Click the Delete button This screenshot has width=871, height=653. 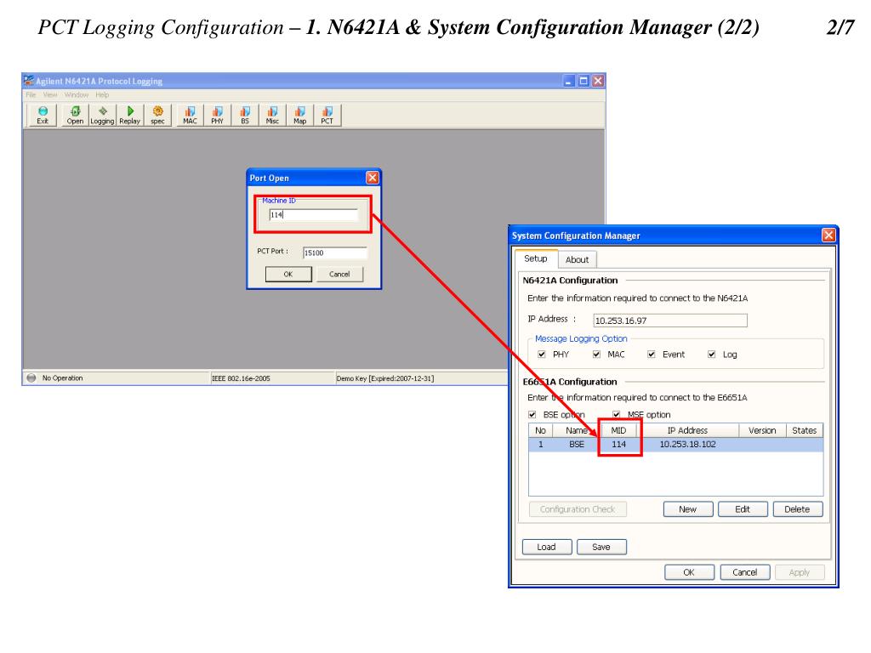tap(797, 509)
